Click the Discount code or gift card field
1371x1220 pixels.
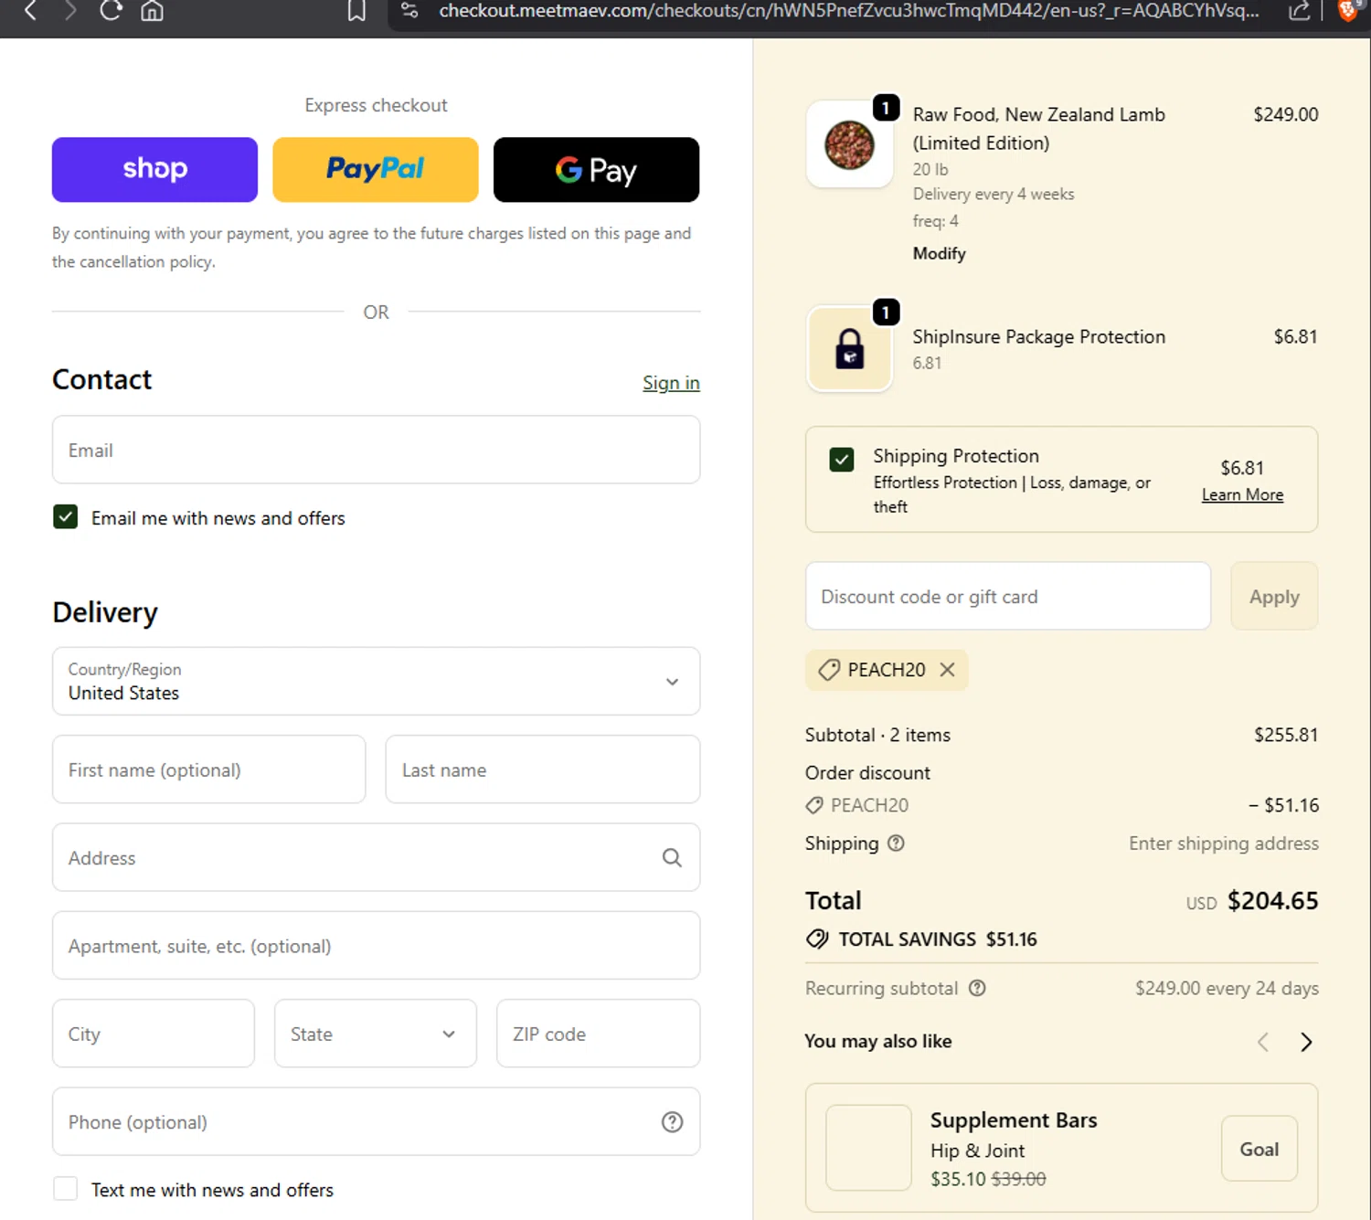tap(1008, 596)
